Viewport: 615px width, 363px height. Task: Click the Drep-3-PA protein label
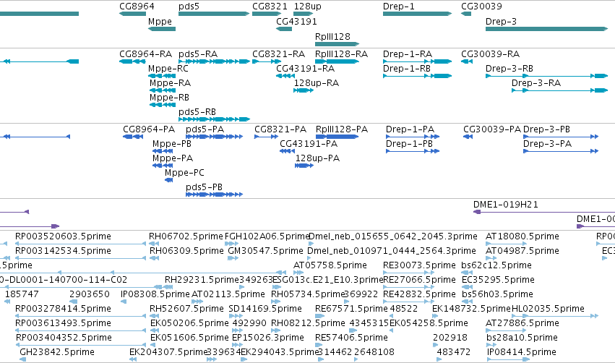(x=548, y=144)
